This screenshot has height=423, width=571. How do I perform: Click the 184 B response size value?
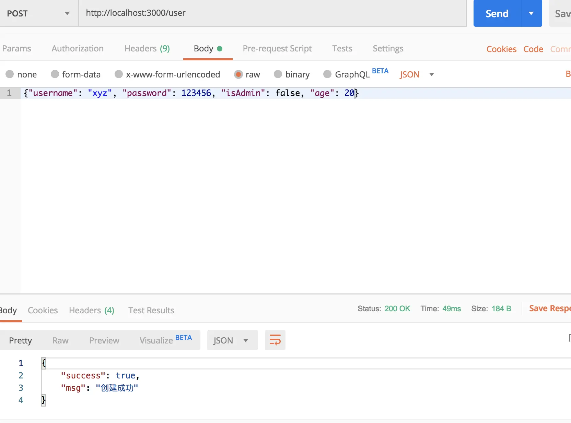point(501,309)
